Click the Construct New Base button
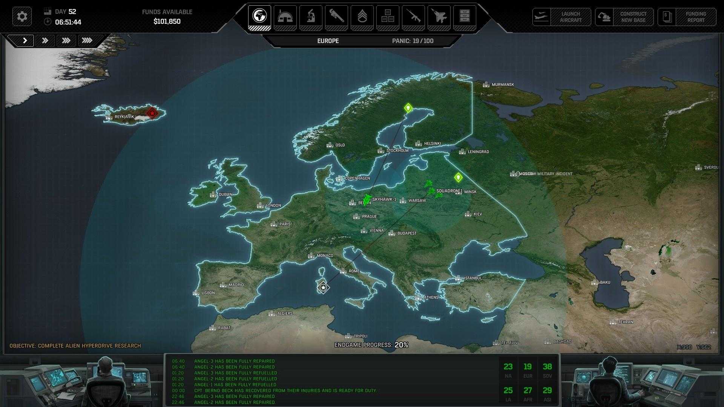 coord(624,17)
